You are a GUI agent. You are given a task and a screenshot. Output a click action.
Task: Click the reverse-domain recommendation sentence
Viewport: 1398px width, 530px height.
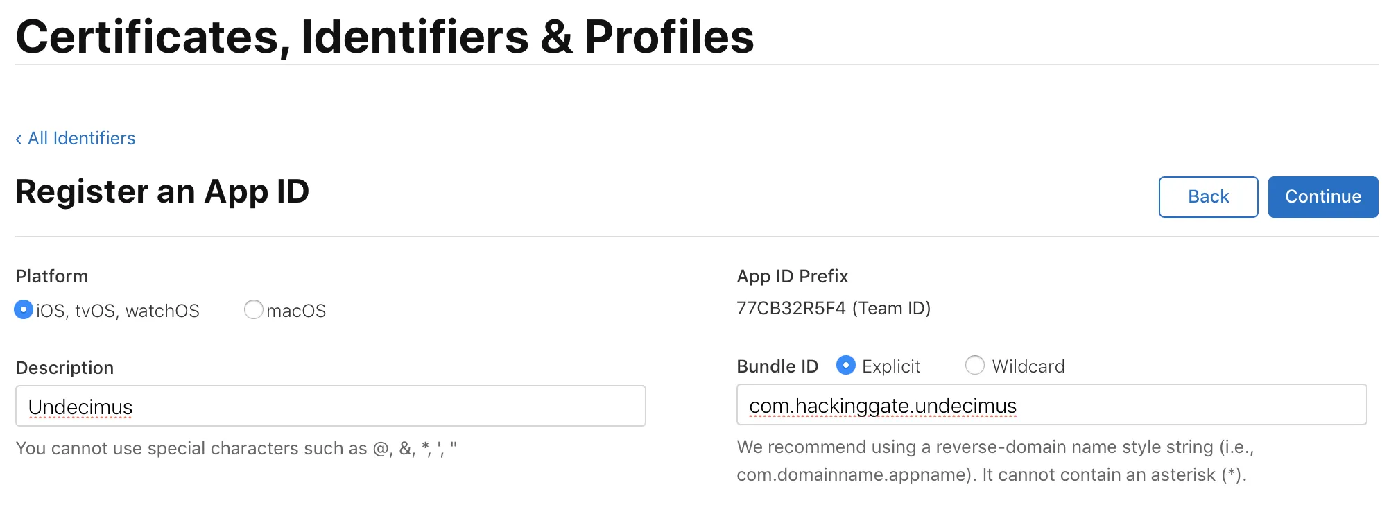point(995,447)
